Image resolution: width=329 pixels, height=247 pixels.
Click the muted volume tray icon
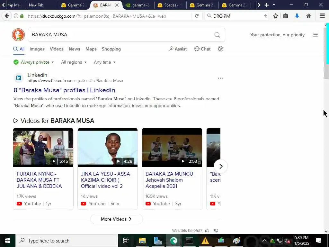(287, 241)
